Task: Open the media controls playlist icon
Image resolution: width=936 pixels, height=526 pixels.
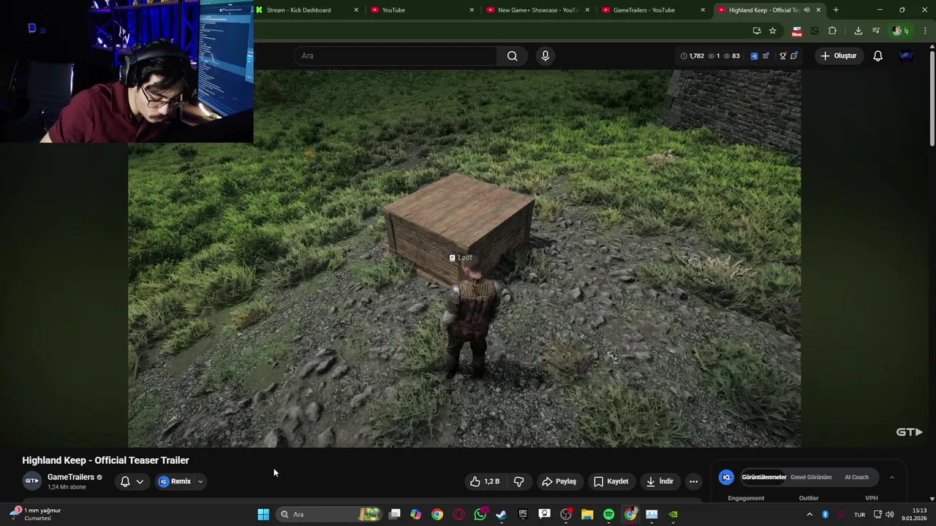Action: coord(876,31)
